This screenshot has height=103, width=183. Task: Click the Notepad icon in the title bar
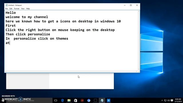7,5
